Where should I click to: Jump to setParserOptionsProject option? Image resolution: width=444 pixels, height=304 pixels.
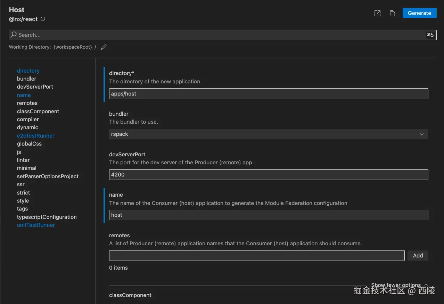(48, 176)
